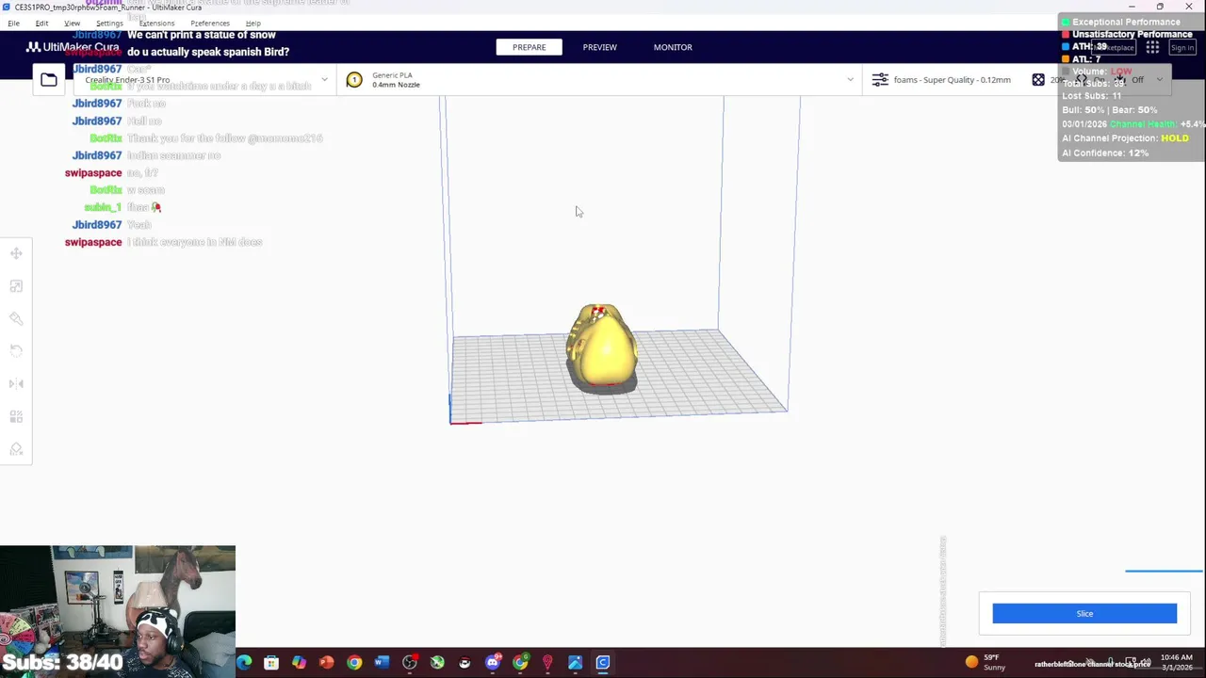Open the taskbar clock showing 10:46 AM
The image size is (1206, 678).
click(x=1176, y=662)
